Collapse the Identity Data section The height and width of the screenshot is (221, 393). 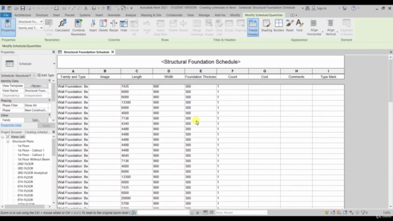[x=49, y=80]
